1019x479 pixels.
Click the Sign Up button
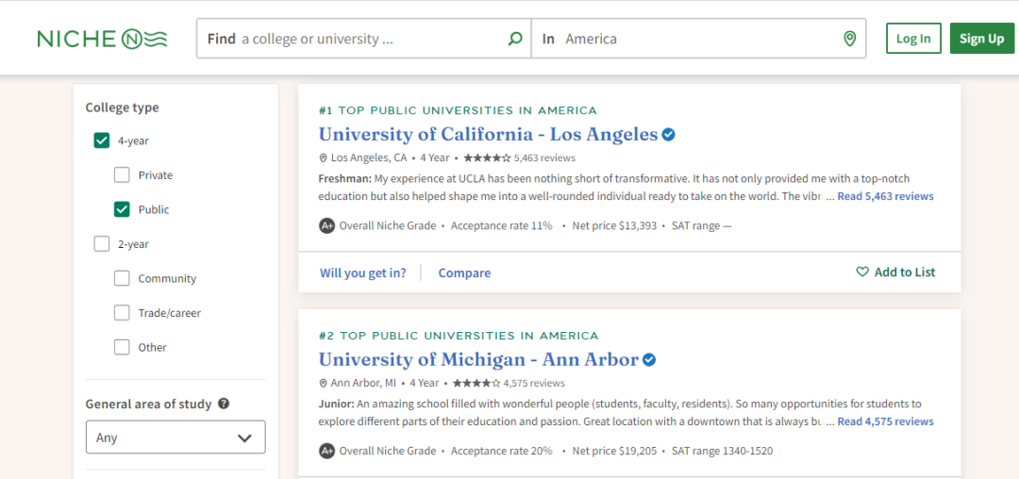click(x=981, y=39)
